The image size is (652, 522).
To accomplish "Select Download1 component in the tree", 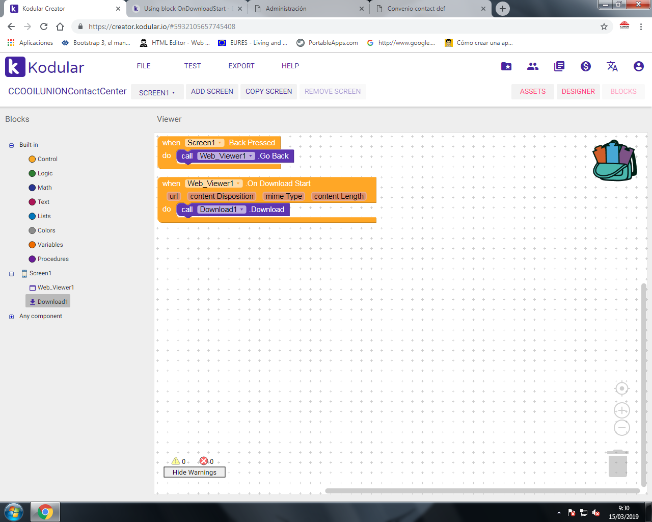I will [48, 302].
